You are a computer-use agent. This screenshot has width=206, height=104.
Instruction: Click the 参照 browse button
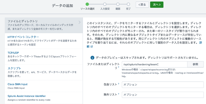tap(195, 64)
